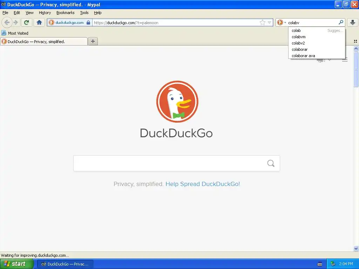Screen dimensions: 359x269
Task: Open the URL history dropdown arrow
Action: [270, 22]
